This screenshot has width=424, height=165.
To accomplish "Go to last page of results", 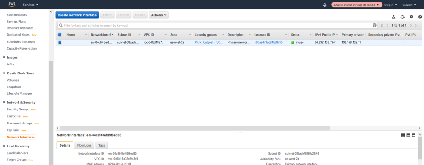I will point(416,25).
